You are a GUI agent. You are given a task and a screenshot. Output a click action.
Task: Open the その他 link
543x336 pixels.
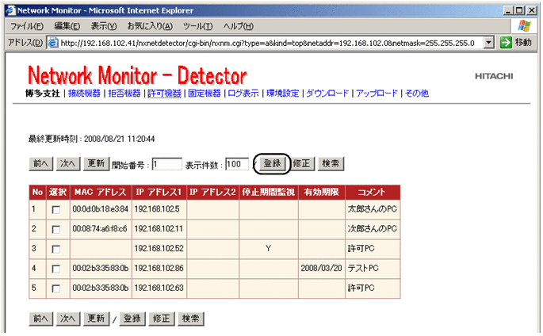417,93
